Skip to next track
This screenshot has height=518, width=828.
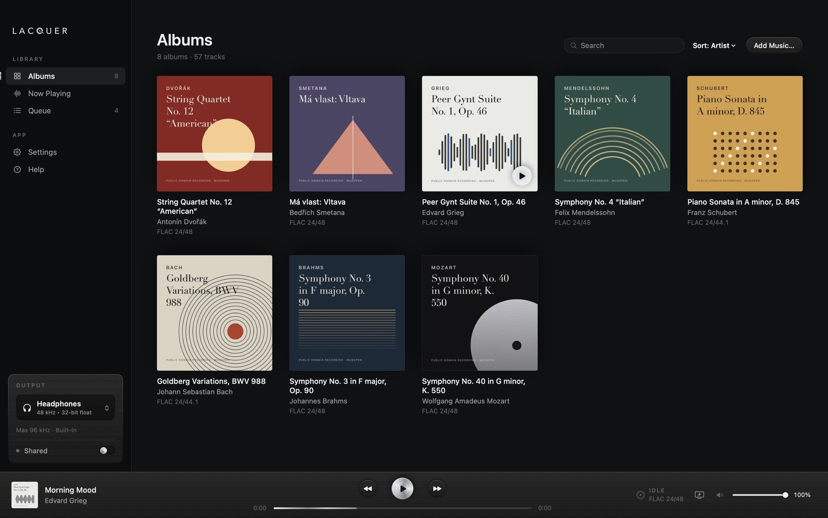[437, 489]
